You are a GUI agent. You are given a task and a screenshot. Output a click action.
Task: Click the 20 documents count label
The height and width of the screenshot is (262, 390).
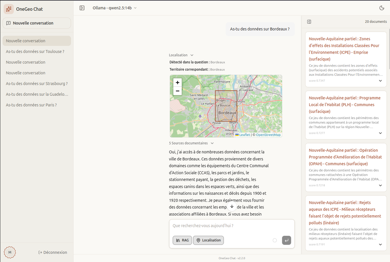(x=376, y=22)
